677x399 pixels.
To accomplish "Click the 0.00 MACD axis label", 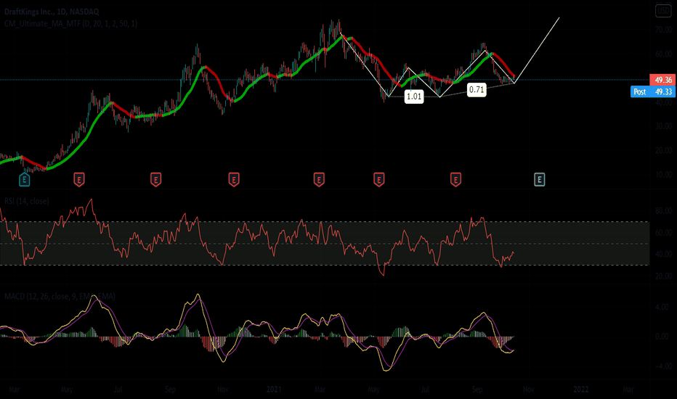I will click(662, 337).
